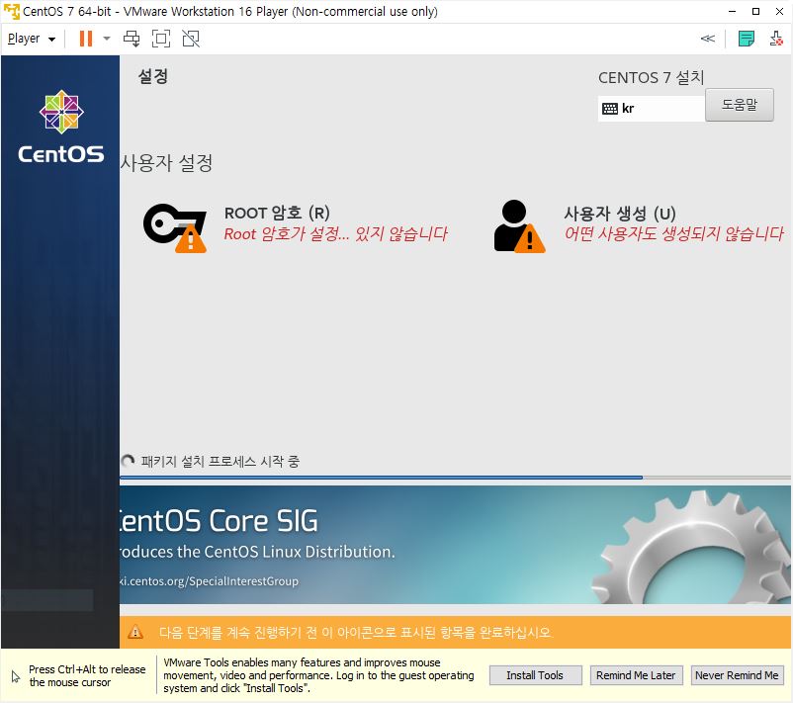The height and width of the screenshot is (703, 793).
Task: Pause the virtual machine
Action: point(86,39)
